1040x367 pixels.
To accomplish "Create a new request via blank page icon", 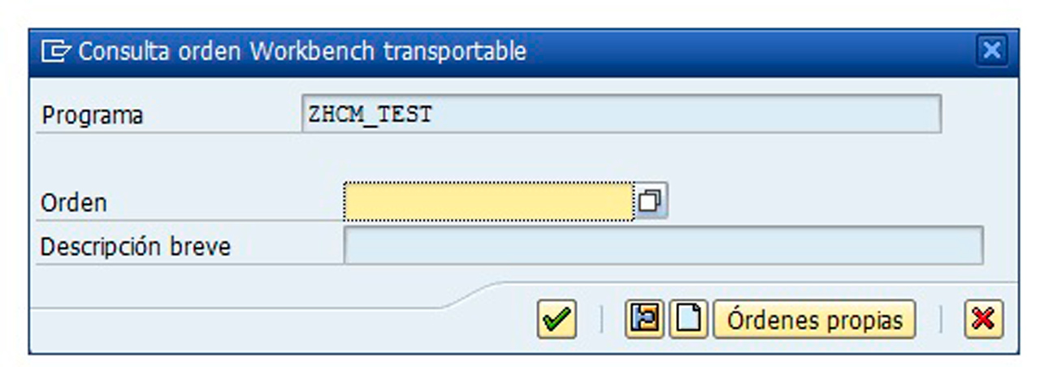I will point(689,319).
